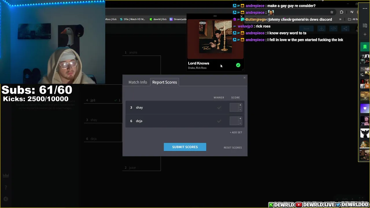Select the juice entry in the bracket
Image resolution: width=370 pixels, height=208 pixels.
coord(141,168)
